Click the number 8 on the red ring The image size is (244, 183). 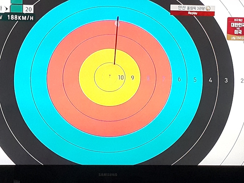(x=149, y=79)
